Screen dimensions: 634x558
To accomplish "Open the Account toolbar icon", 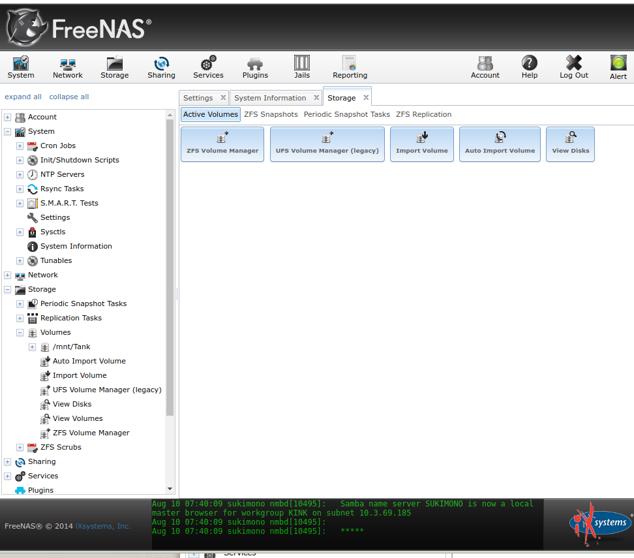I will pyautogui.click(x=485, y=67).
